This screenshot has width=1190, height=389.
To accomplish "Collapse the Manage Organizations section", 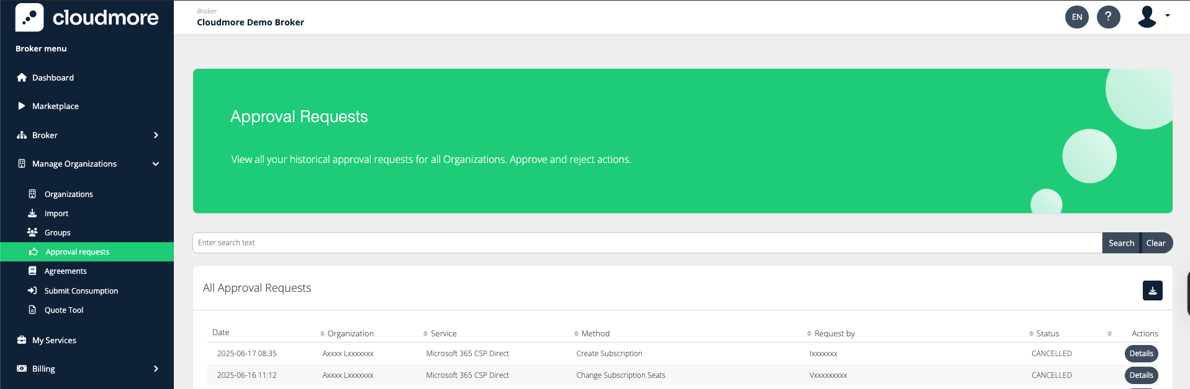I will 156,164.
